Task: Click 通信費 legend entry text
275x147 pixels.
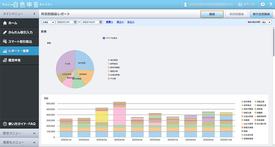Action: (x=260, y=109)
